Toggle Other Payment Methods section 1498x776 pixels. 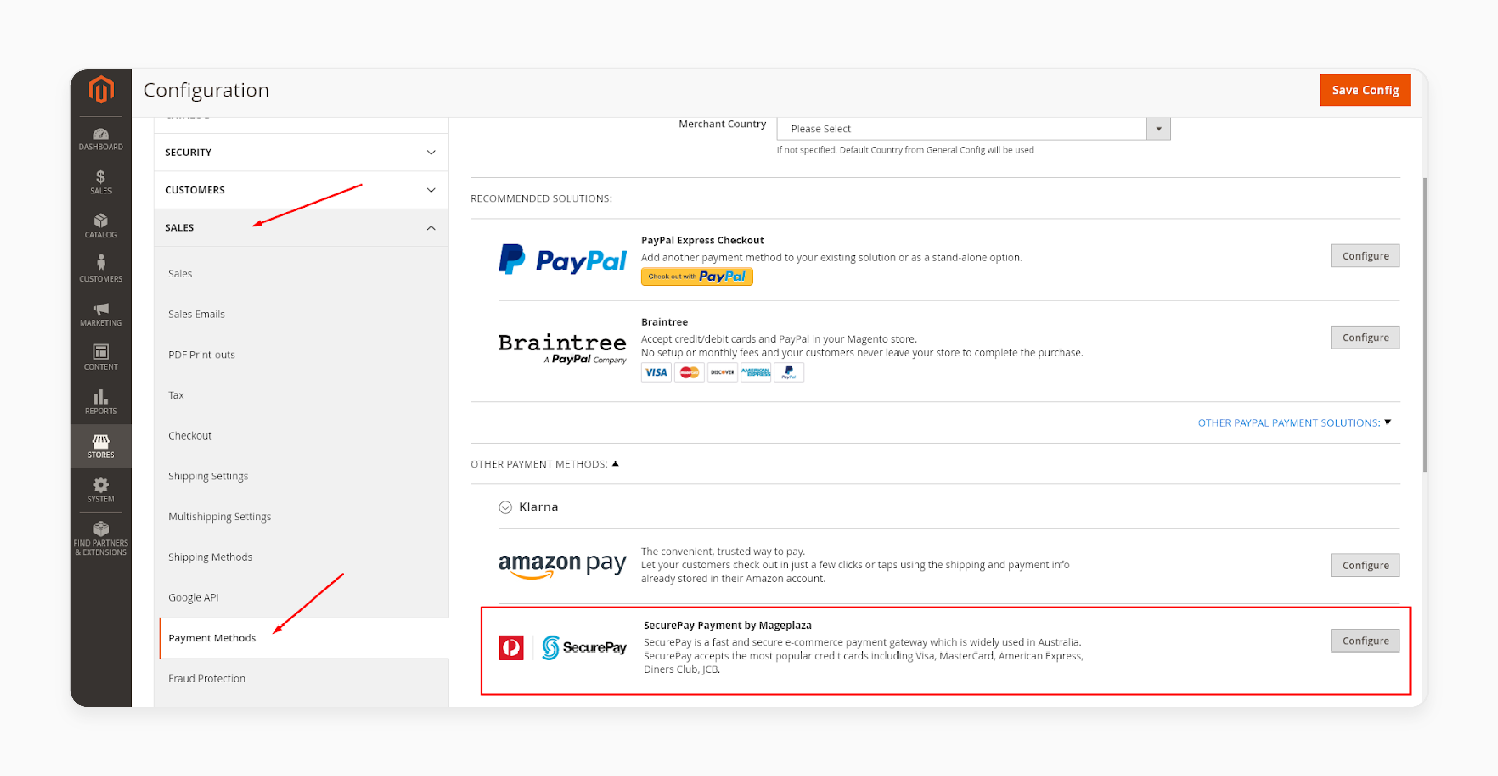(x=546, y=463)
